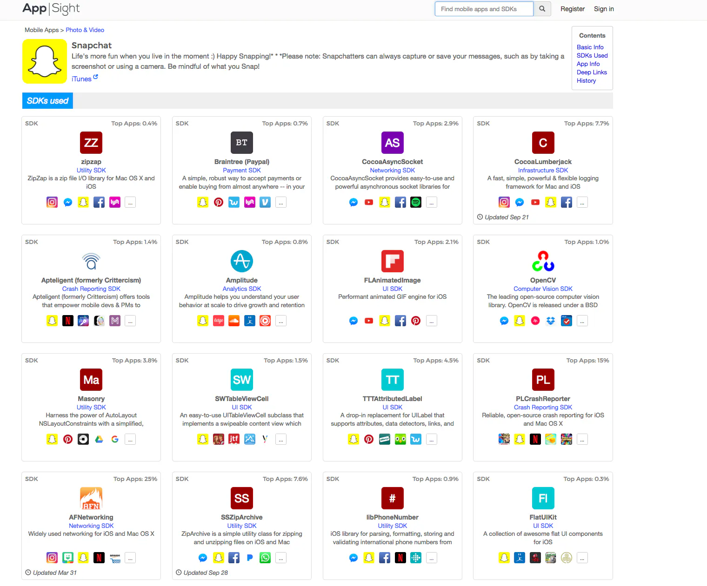Open Fitbit icon in libPhoneNumber card
The height and width of the screenshot is (586, 707).
click(x=416, y=558)
